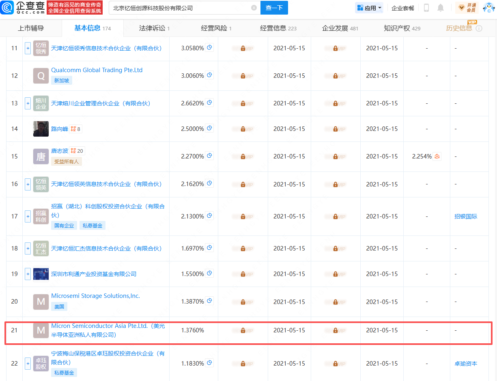Viewport: 497px width, 381px height.
Task: Click 唐志波 related-companies count icon
Action: pyautogui.click(x=77, y=151)
